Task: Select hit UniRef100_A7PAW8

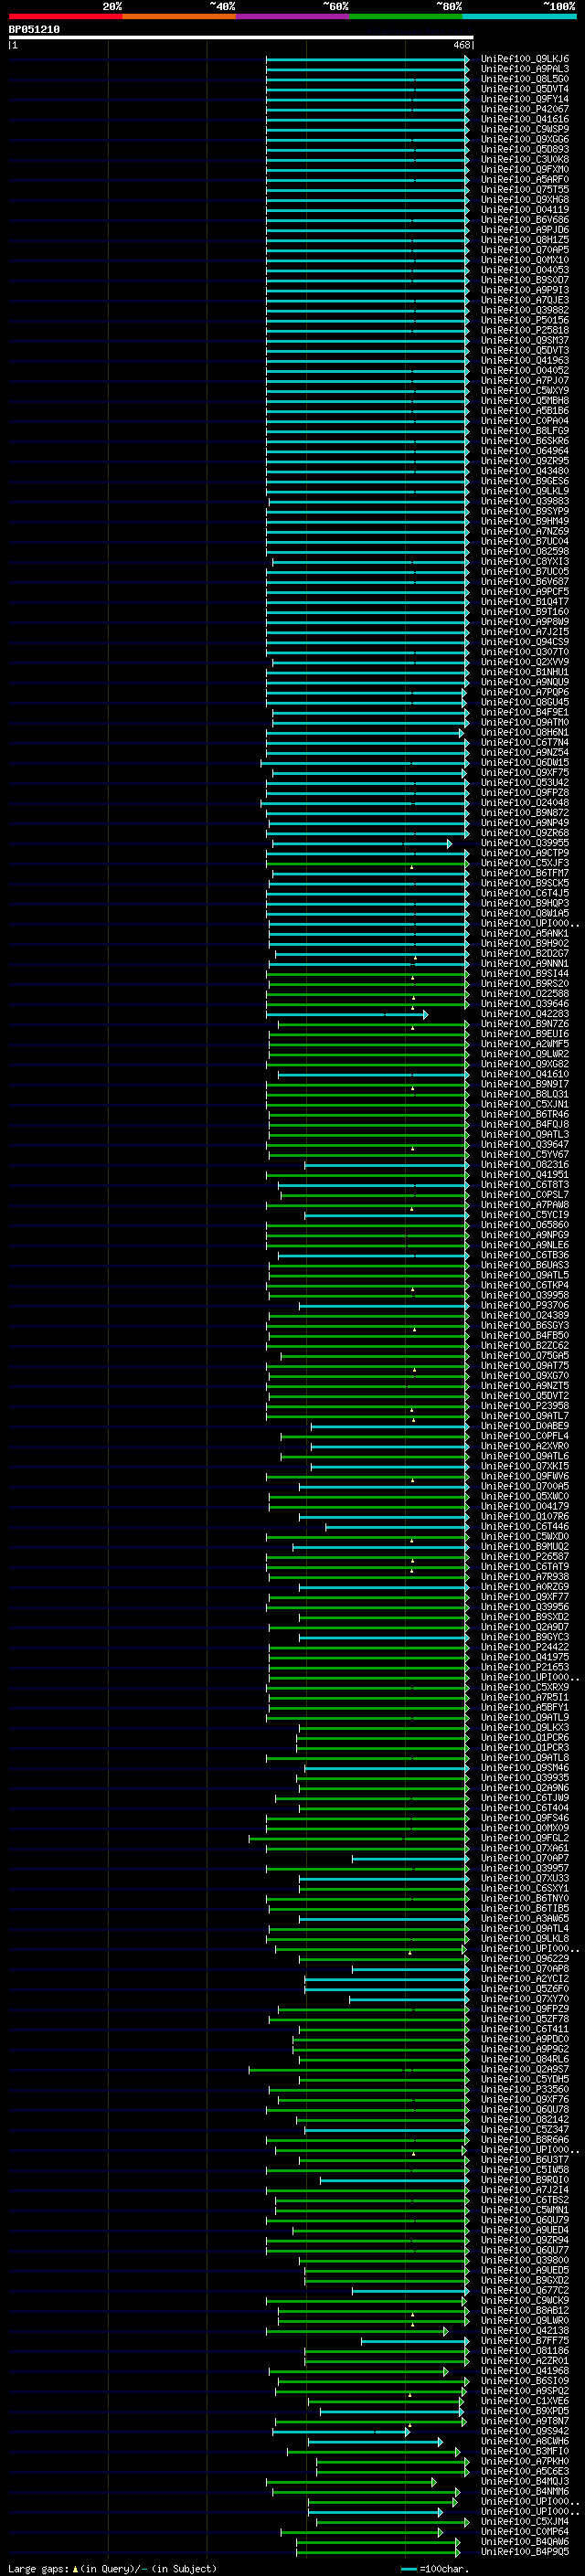Action: point(525,1205)
